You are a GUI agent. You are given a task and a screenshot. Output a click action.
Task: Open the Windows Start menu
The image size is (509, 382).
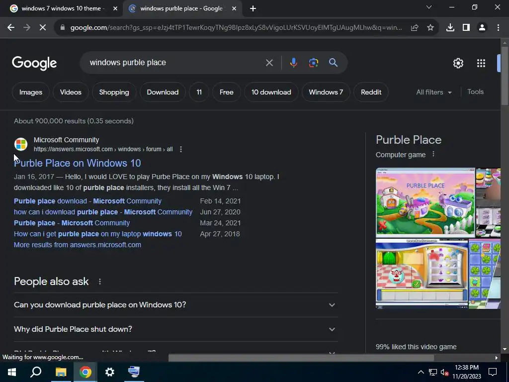12,372
